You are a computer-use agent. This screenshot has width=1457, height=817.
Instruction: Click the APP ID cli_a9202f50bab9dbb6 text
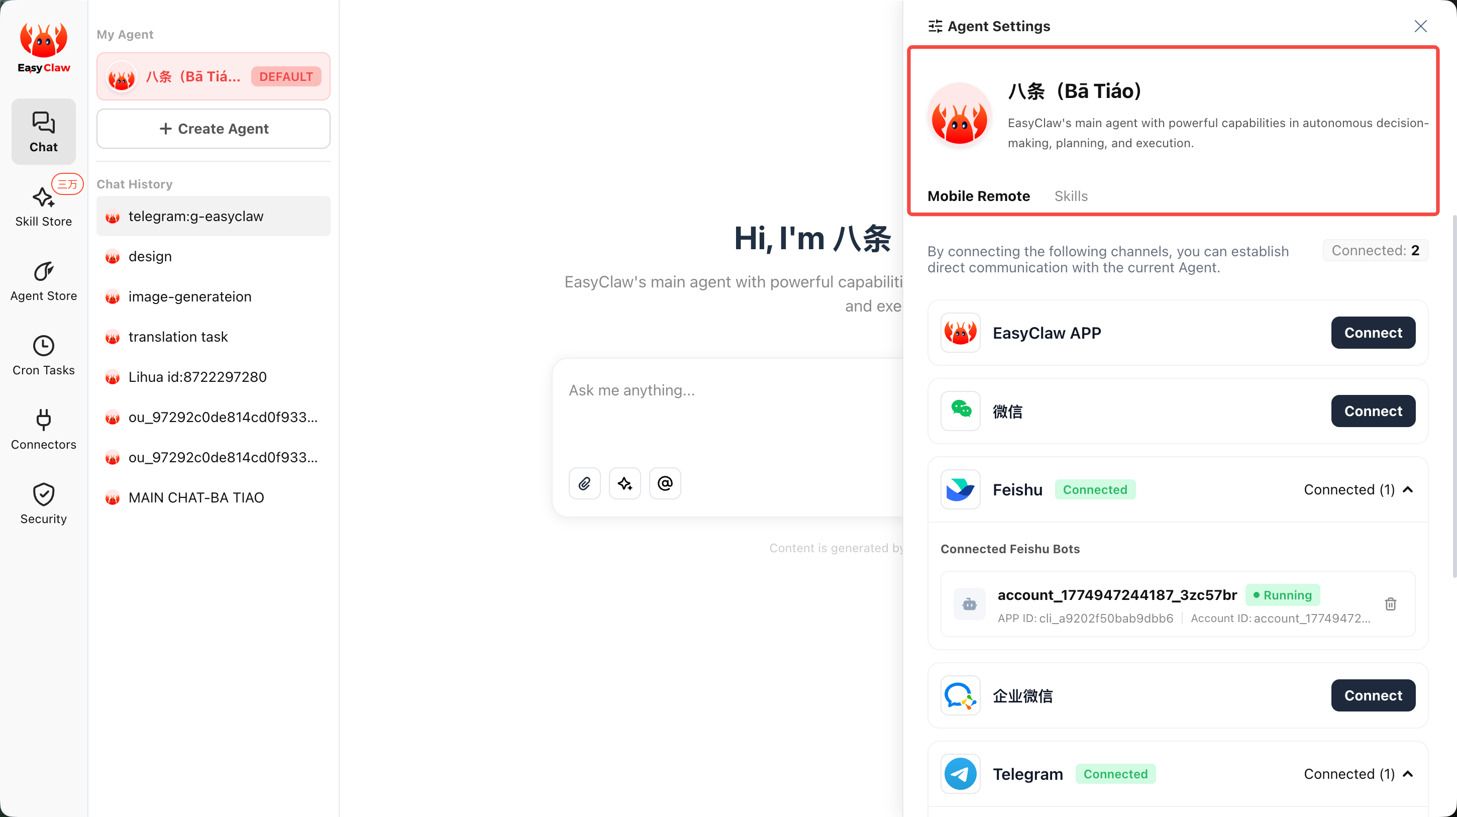(x=1085, y=619)
